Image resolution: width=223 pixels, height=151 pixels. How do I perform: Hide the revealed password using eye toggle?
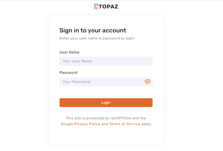pos(148,81)
